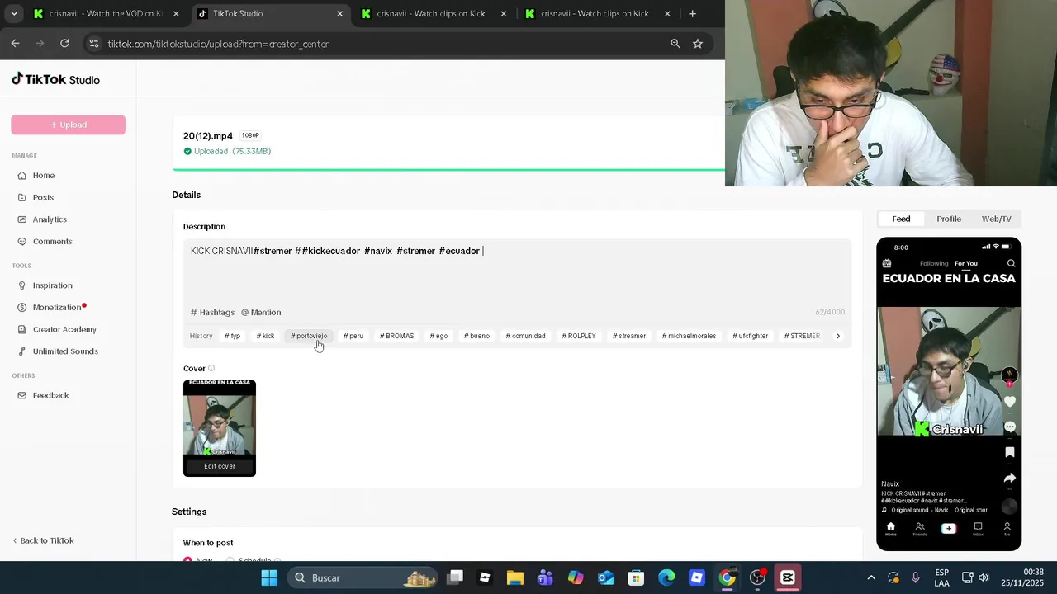Click the bookmark icon in preview

tap(1010, 452)
